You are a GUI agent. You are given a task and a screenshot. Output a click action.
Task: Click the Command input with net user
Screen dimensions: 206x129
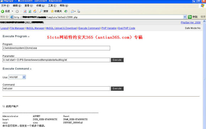tap(56, 88)
